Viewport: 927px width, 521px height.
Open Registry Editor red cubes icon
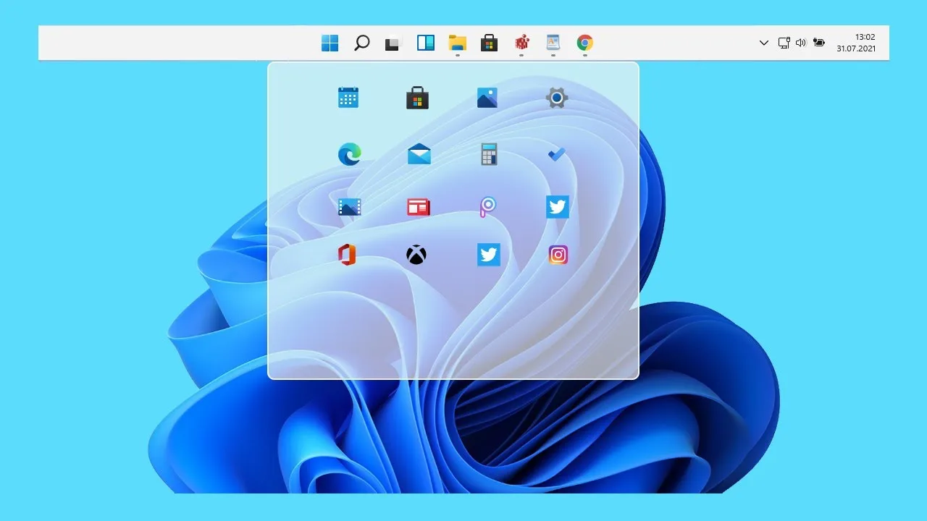click(521, 43)
